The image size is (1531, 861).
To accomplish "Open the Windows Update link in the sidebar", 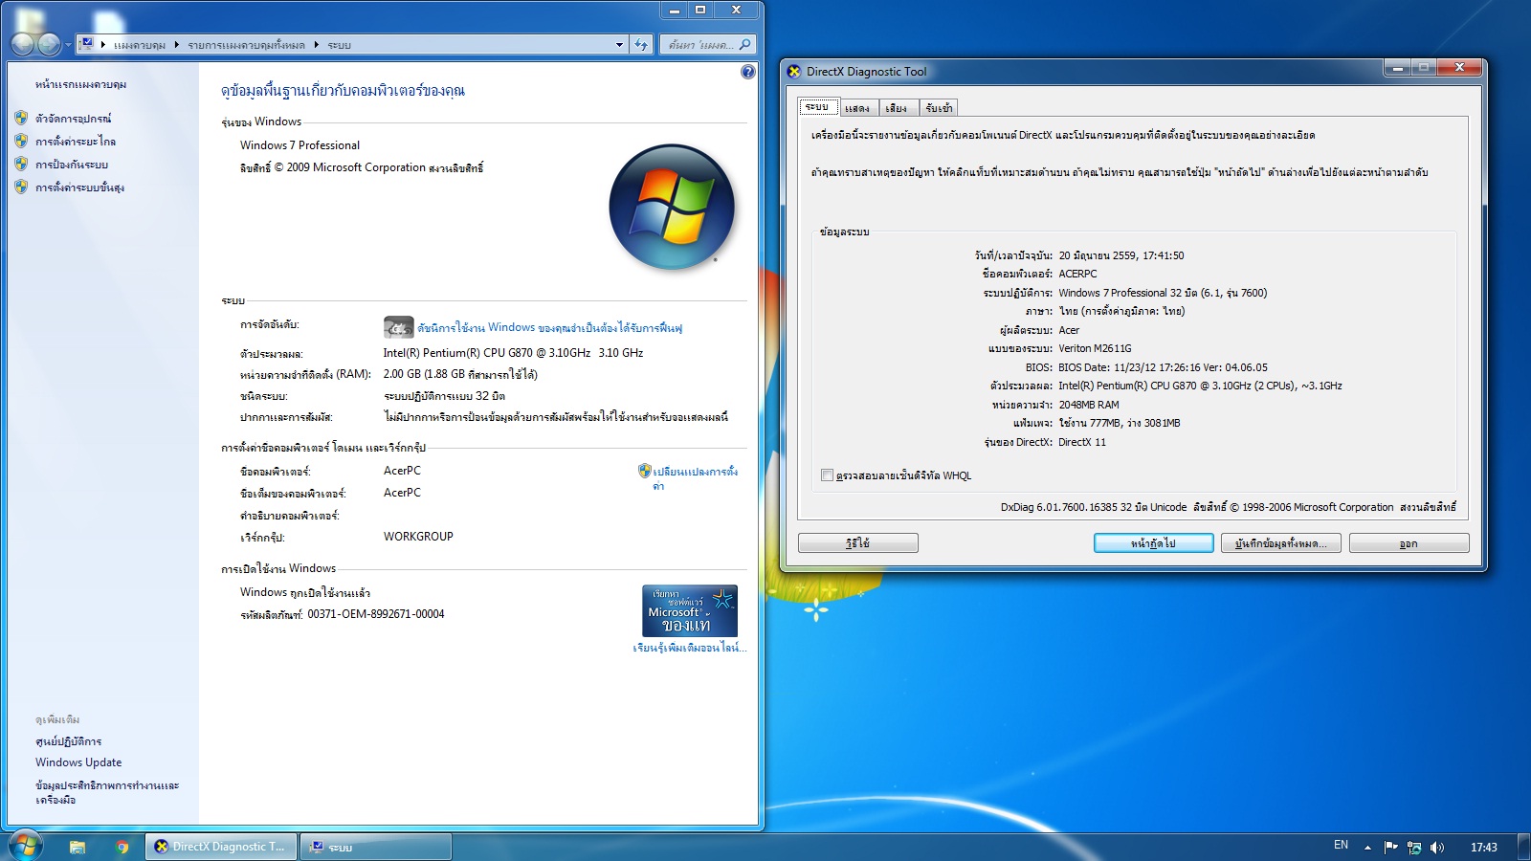I will pos(78,762).
